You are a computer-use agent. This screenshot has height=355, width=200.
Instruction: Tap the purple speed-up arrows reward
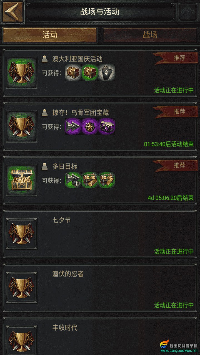point(73,126)
